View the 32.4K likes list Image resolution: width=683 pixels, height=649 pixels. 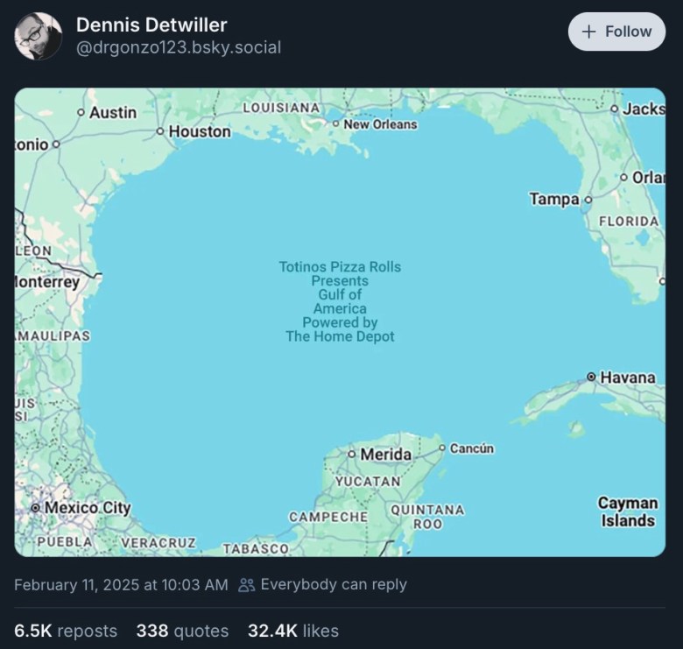coord(293,631)
